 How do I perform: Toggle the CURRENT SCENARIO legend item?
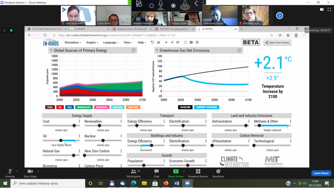click(x=206, y=107)
